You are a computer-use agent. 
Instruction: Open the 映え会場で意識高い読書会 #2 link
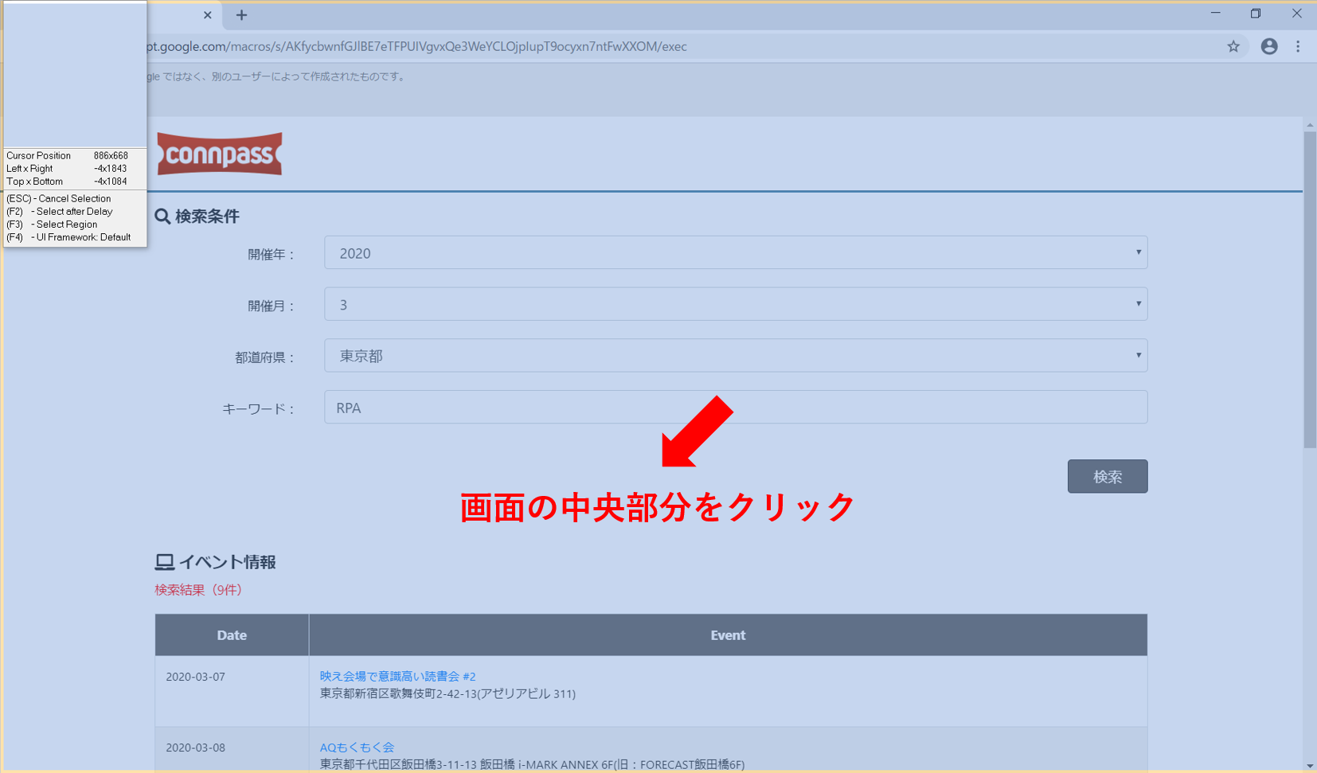click(397, 676)
